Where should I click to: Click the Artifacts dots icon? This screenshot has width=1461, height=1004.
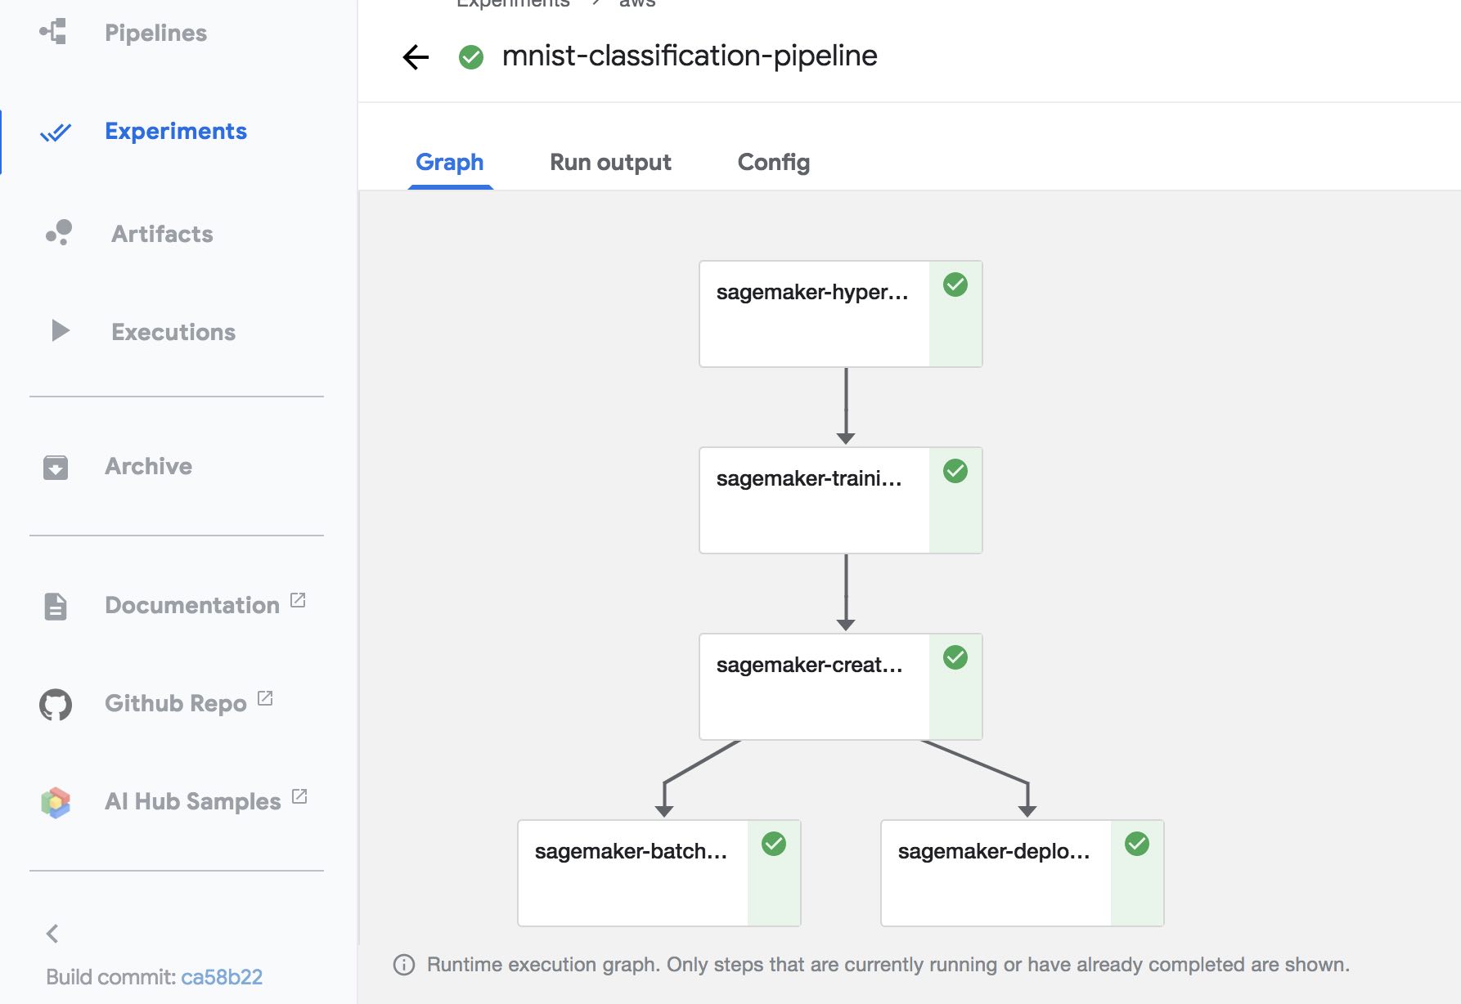[59, 233]
